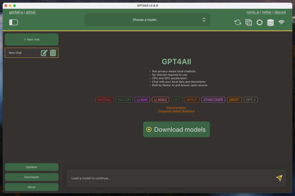Click the green window zoom button
This screenshot has width=295, height=196.
pyautogui.click(x=14, y=6)
